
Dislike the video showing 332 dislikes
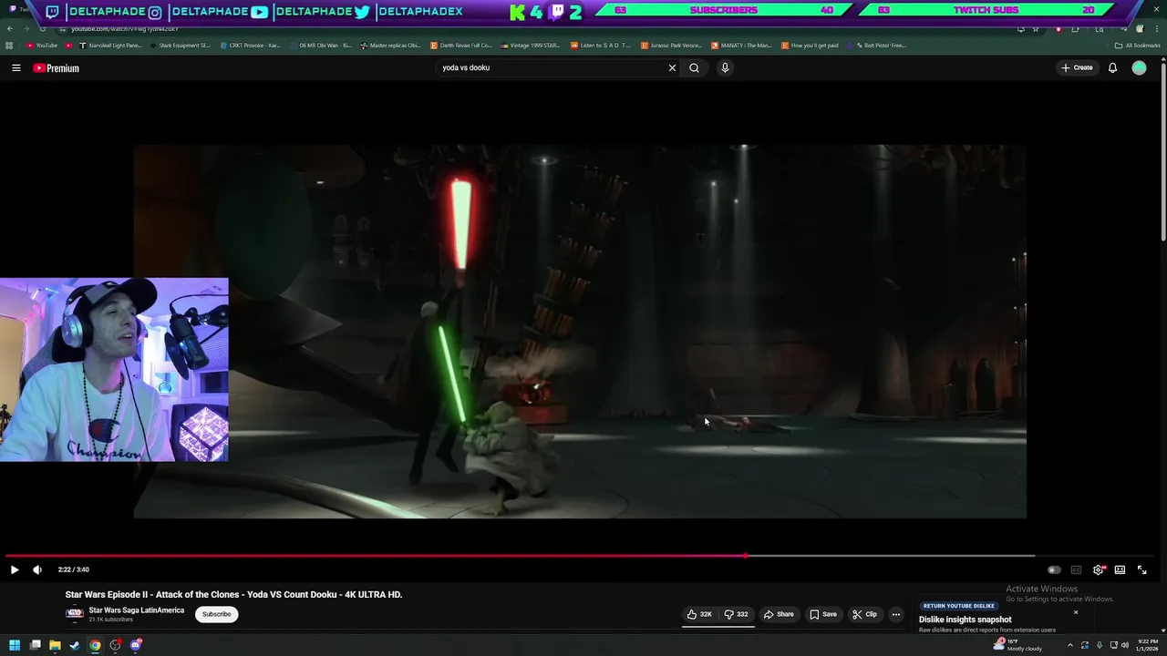[x=736, y=614]
